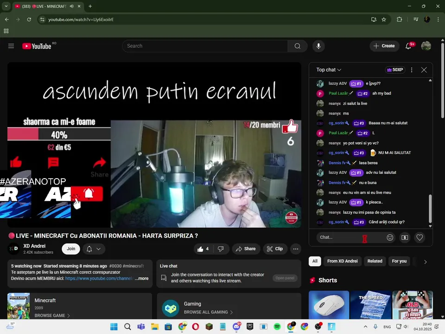Go to the YouTube home logo
The image size is (445, 334).
pos(37,46)
